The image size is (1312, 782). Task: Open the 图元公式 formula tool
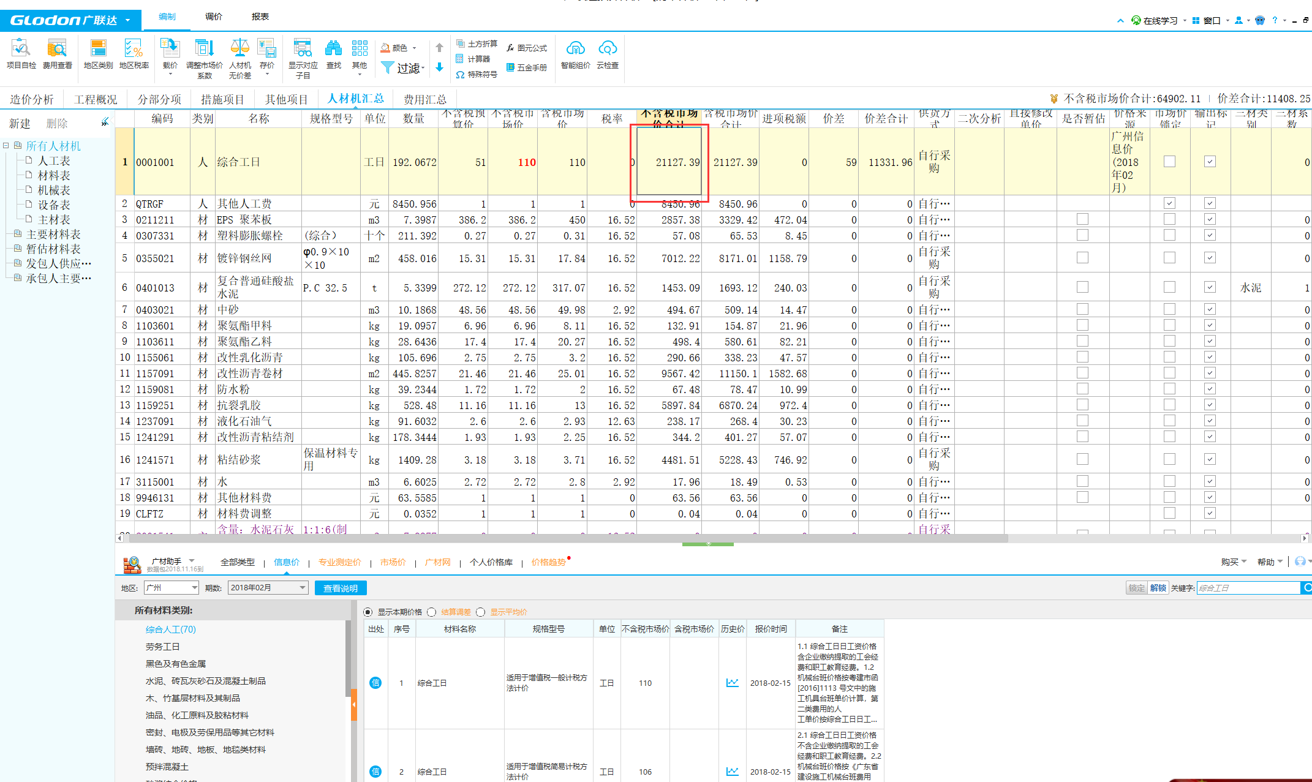point(526,48)
